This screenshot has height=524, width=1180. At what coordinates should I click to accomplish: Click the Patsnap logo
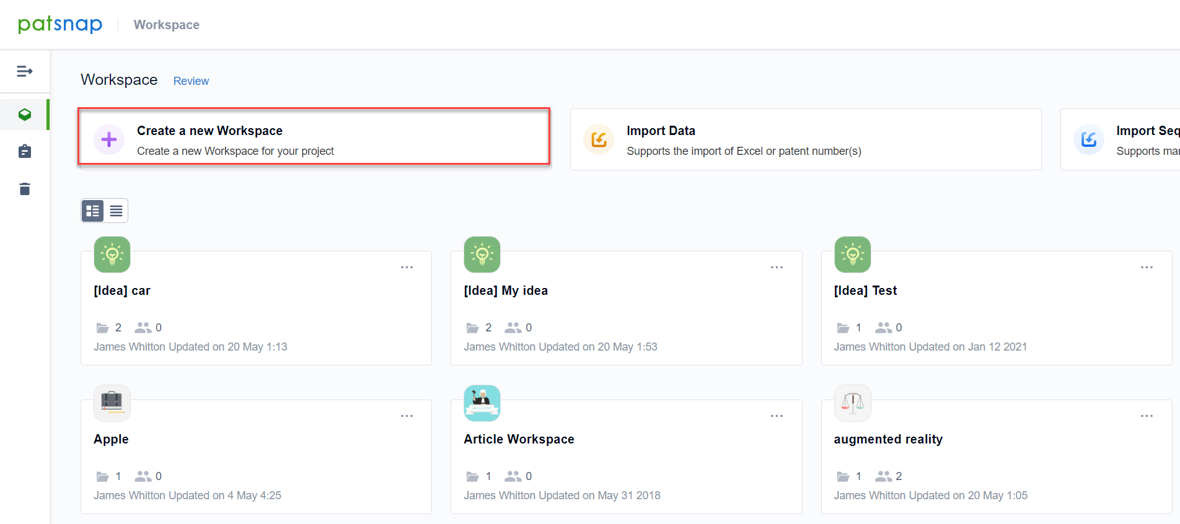[x=60, y=24]
